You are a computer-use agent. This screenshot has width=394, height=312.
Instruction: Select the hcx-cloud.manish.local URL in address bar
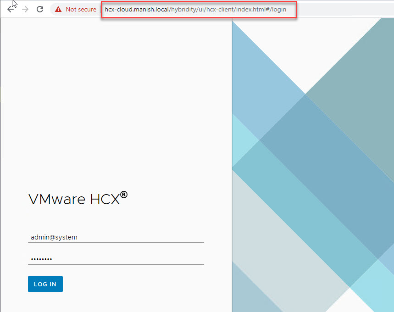point(195,9)
